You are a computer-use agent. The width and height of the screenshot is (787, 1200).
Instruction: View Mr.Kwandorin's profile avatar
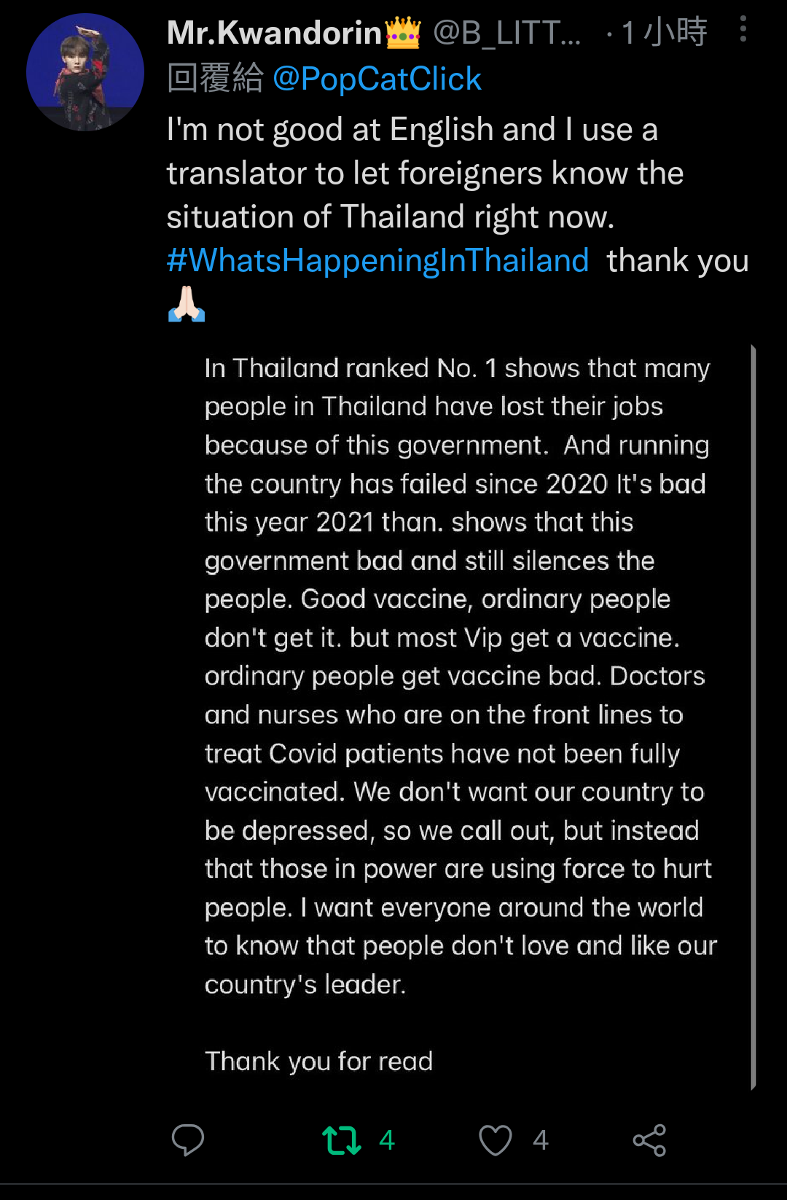point(85,72)
